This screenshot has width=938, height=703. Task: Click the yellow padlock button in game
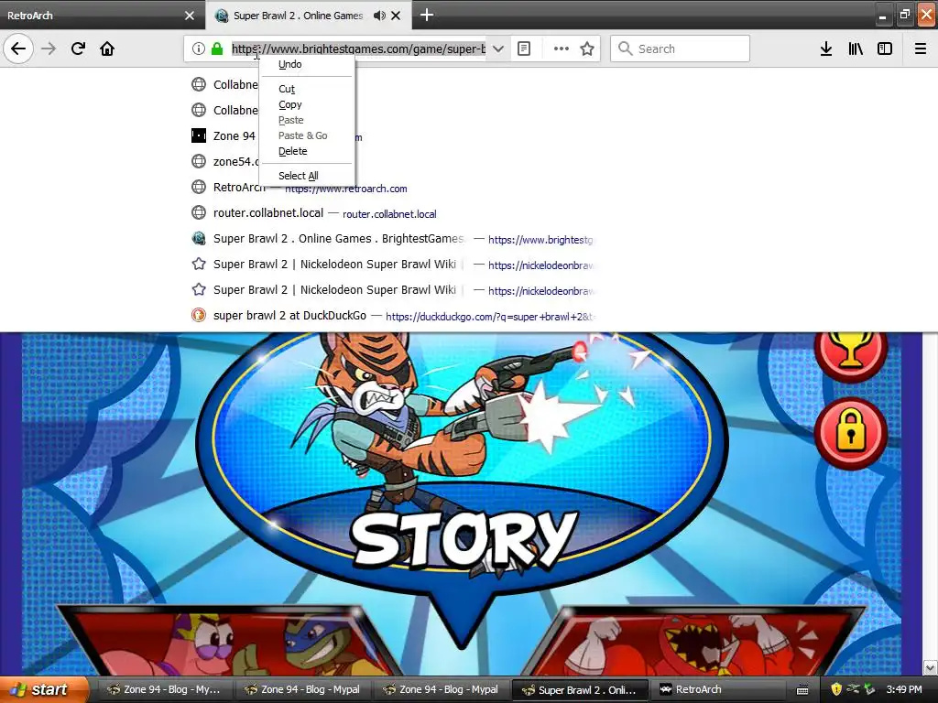[x=850, y=433]
